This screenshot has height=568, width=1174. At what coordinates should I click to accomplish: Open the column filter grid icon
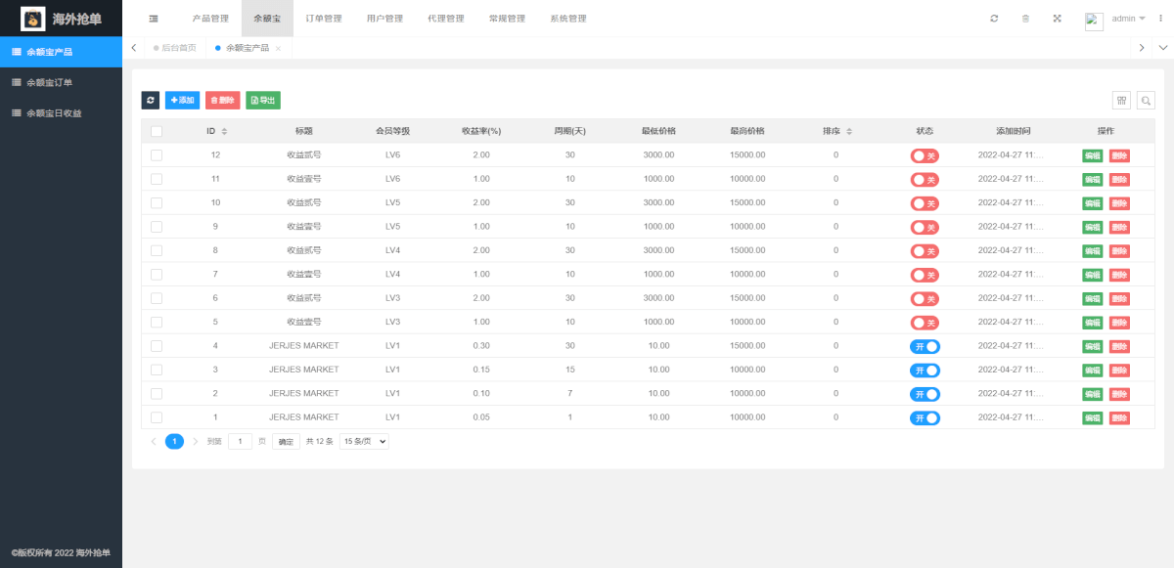(x=1121, y=100)
